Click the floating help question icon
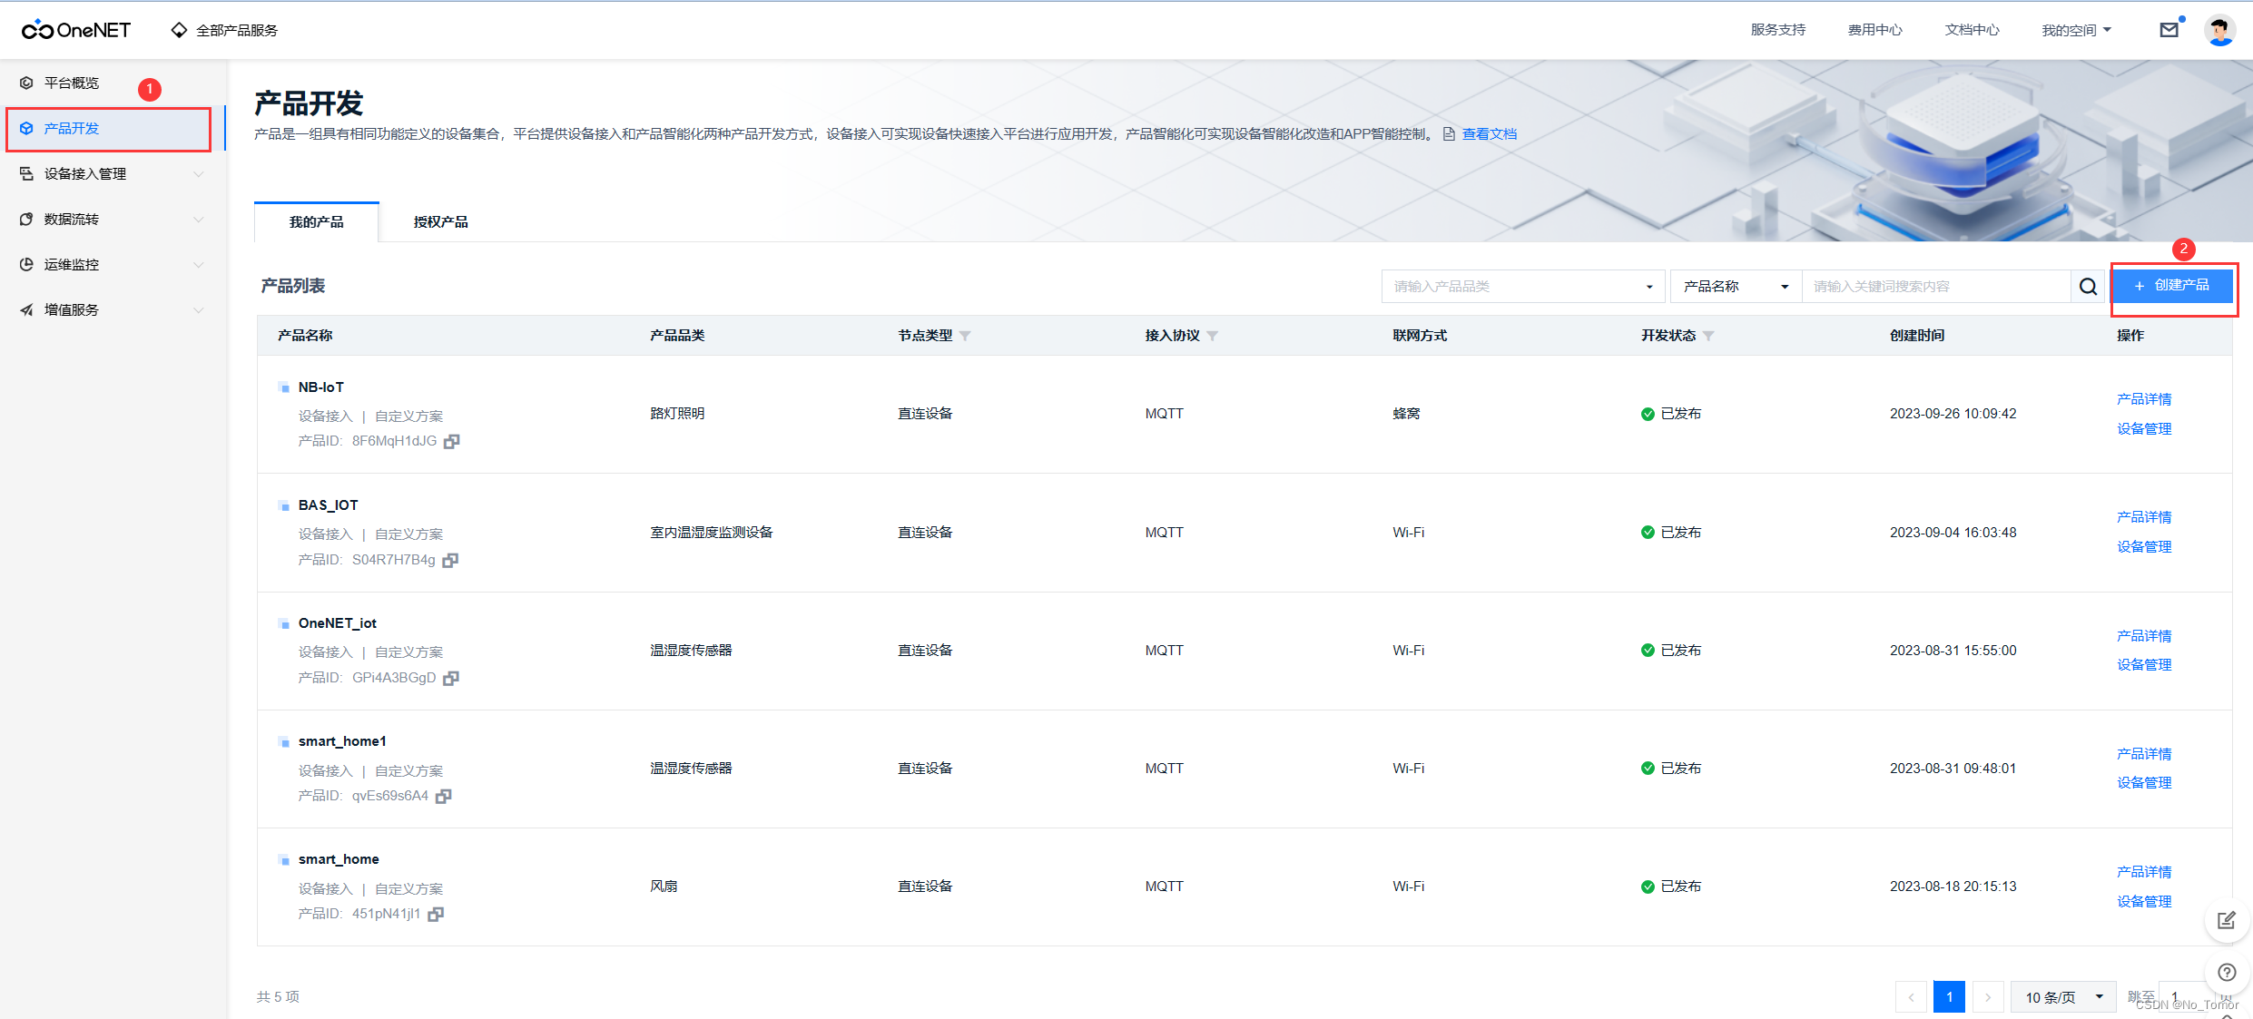The width and height of the screenshot is (2253, 1019). coord(2226,973)
